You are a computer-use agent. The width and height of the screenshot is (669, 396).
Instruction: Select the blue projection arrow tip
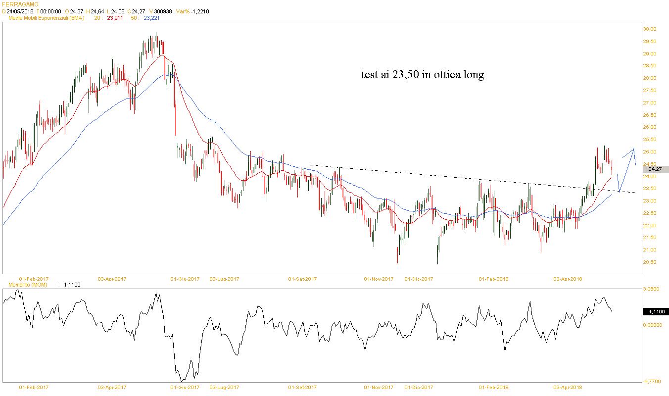(633, 149)
